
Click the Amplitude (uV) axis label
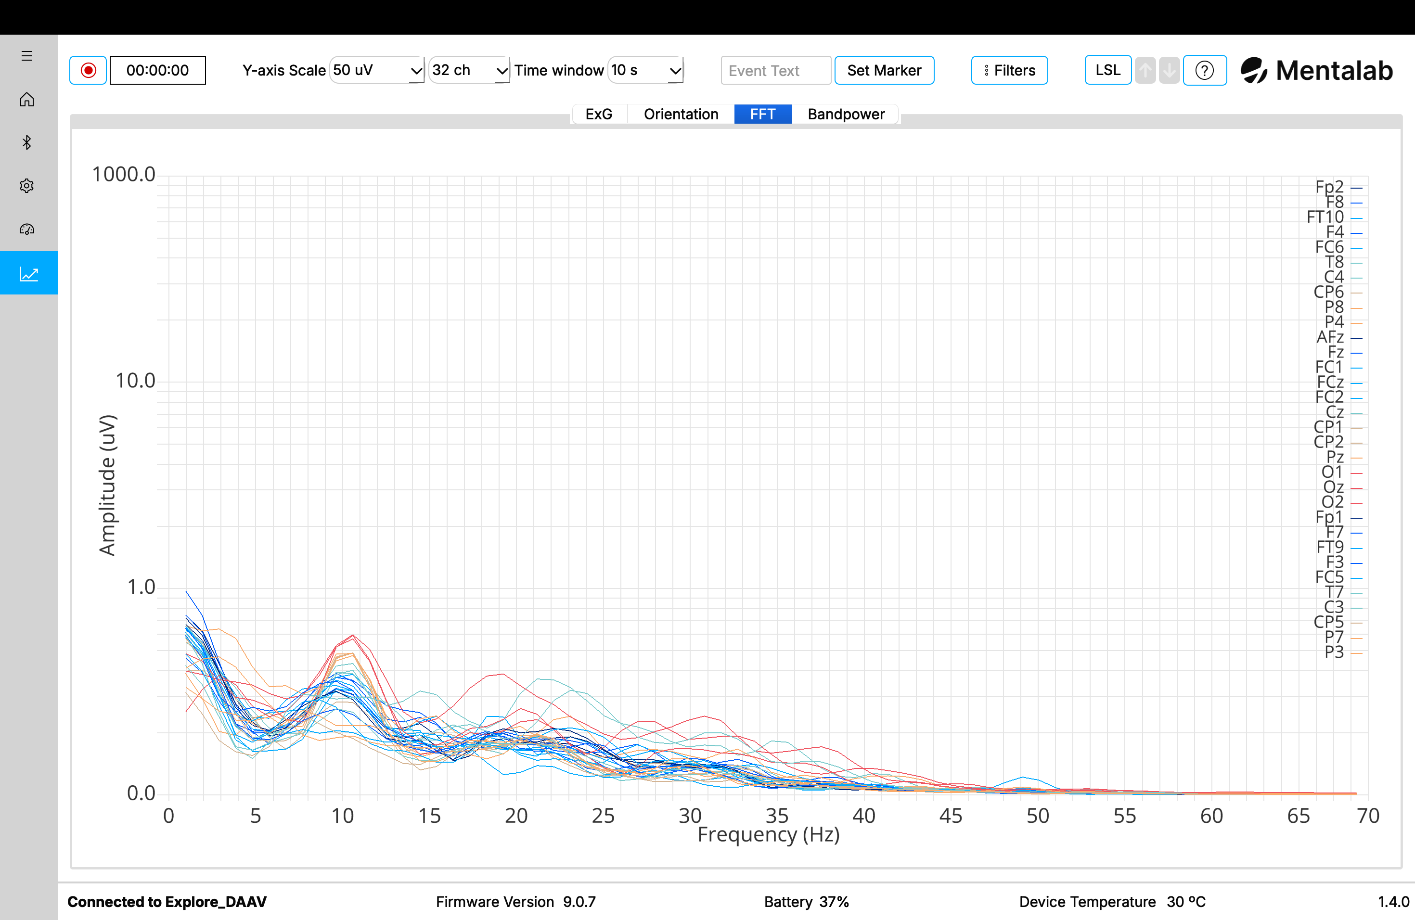coord(108,486)
